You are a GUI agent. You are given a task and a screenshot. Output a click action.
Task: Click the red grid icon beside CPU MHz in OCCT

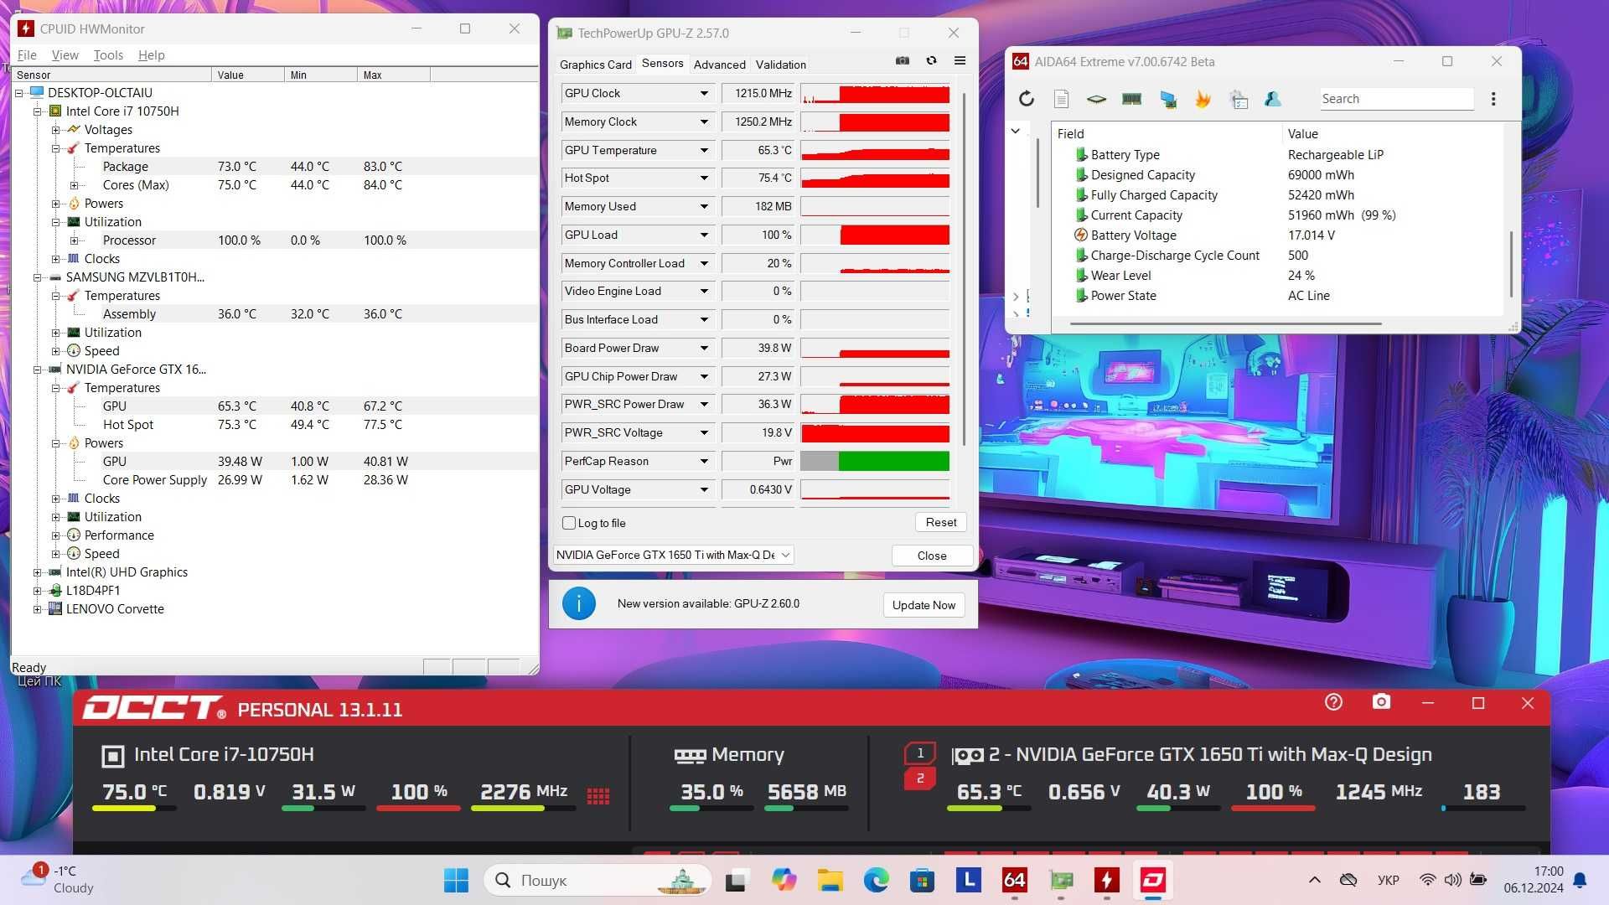[598, 795]
